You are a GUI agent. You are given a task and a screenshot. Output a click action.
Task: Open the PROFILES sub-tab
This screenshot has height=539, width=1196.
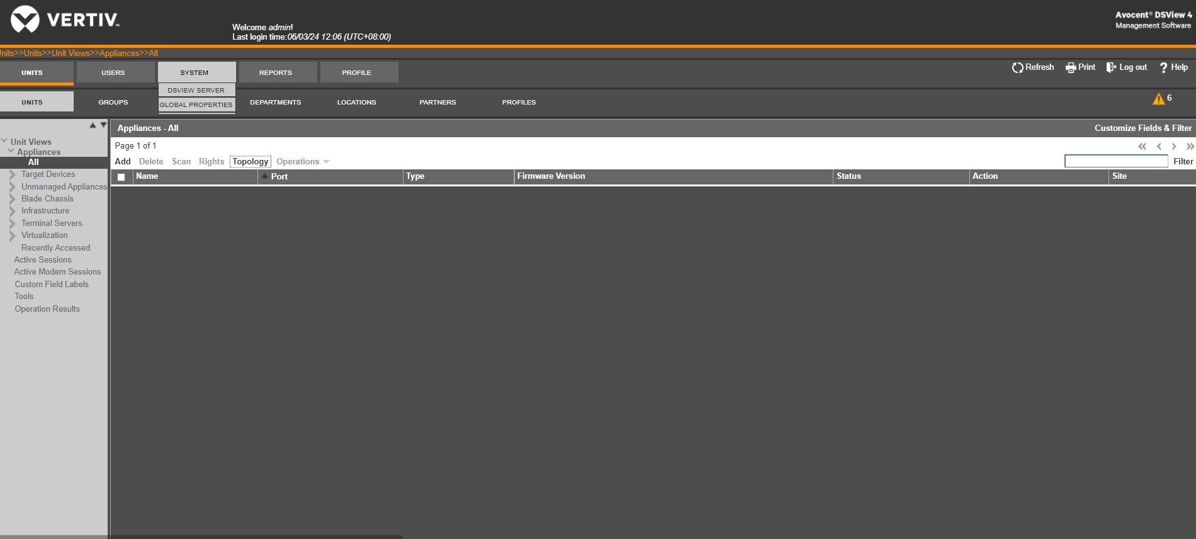[x=519, y=102]
